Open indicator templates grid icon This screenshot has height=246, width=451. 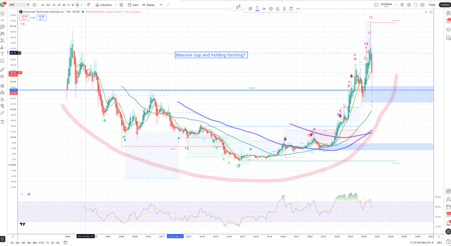pos(121,5)
